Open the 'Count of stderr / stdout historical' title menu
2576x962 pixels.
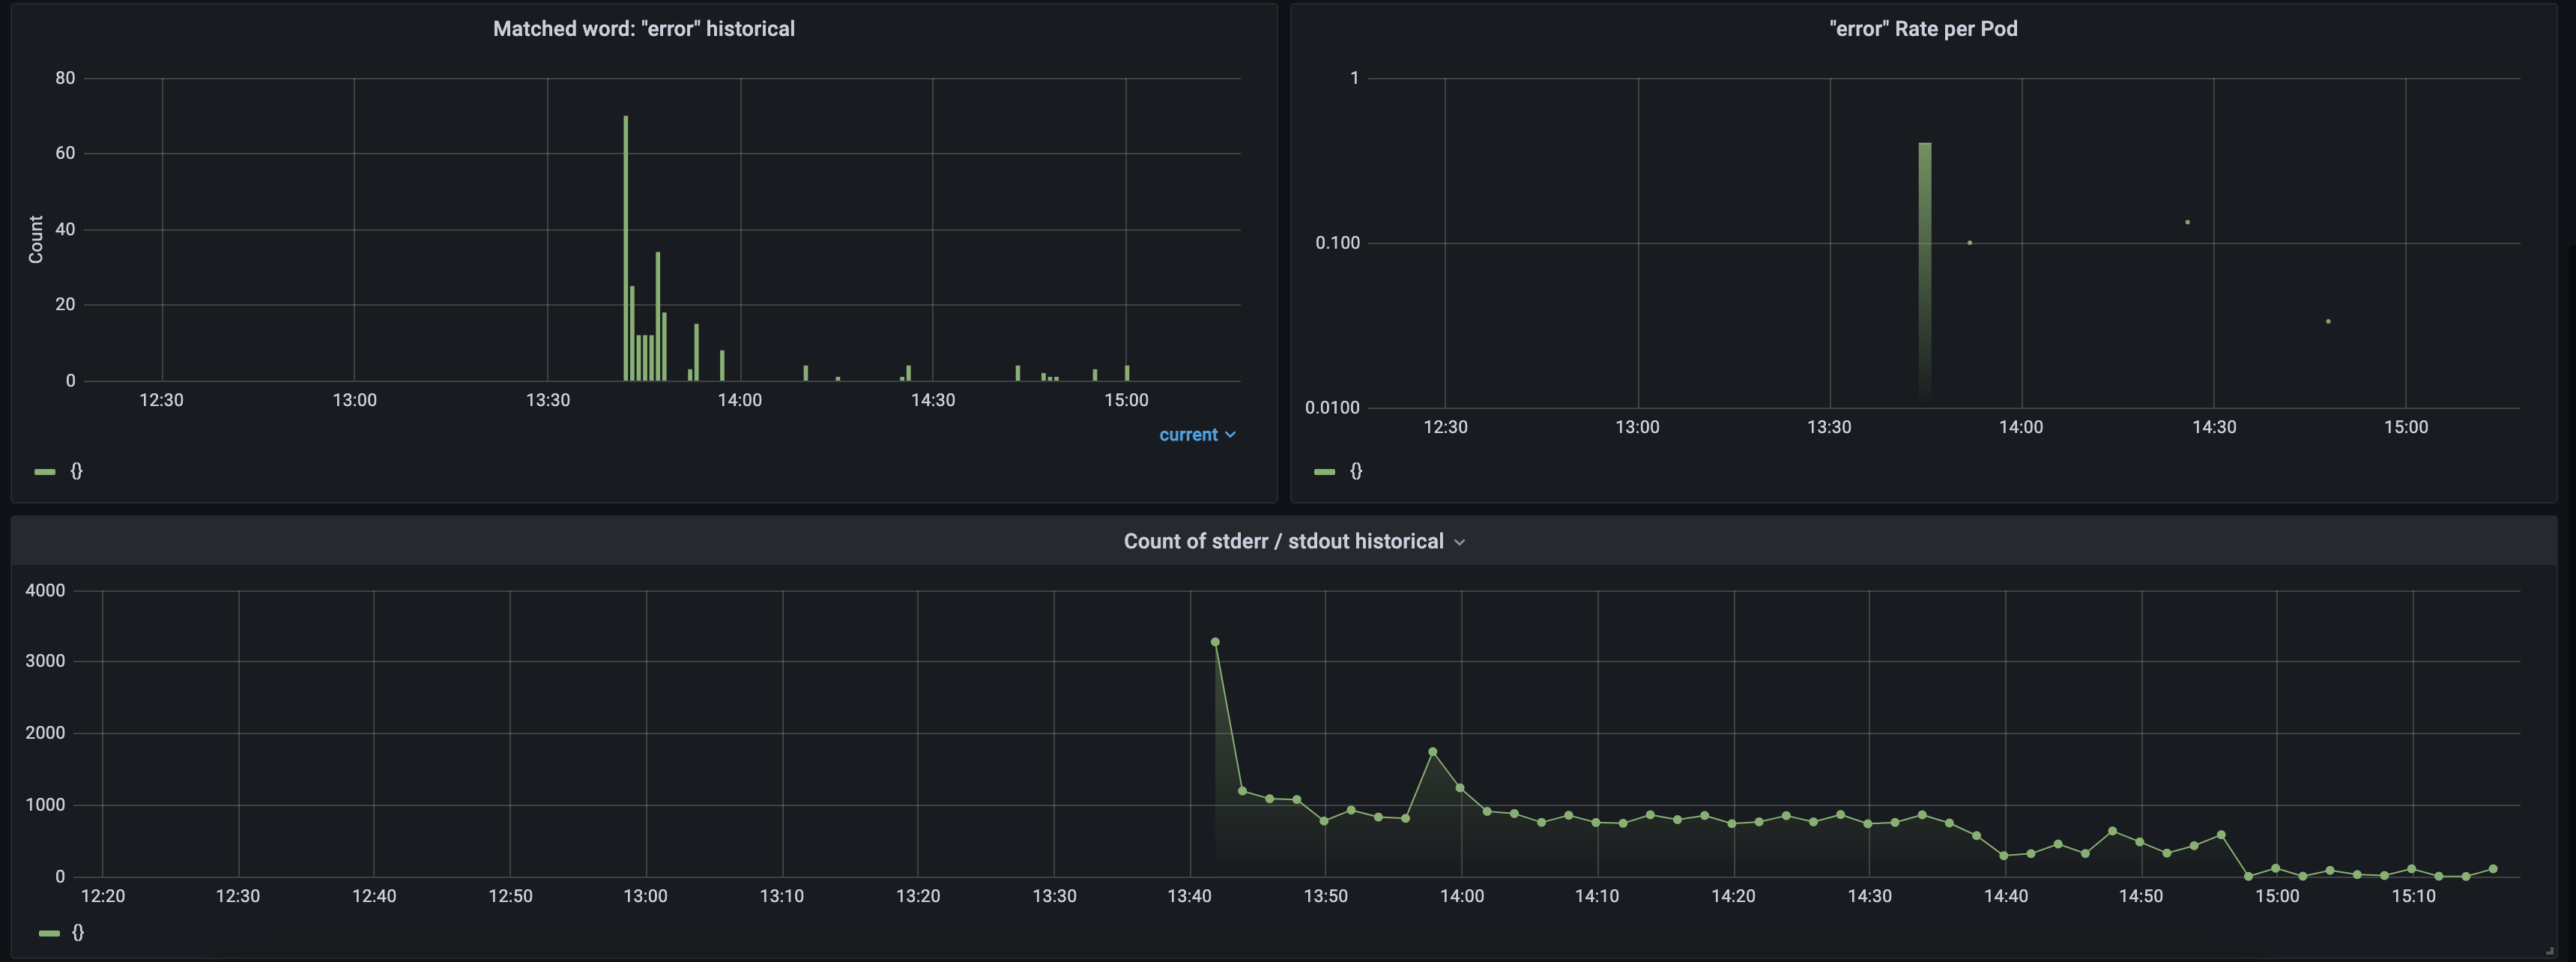1283,541
